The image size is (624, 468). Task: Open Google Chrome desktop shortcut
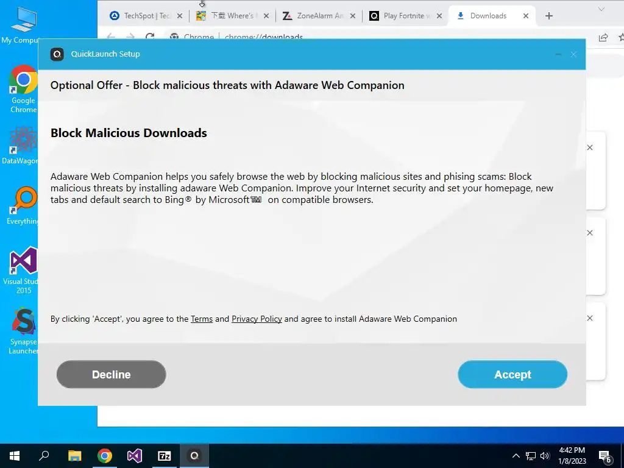pyautogui.click(x=23, y=89)
